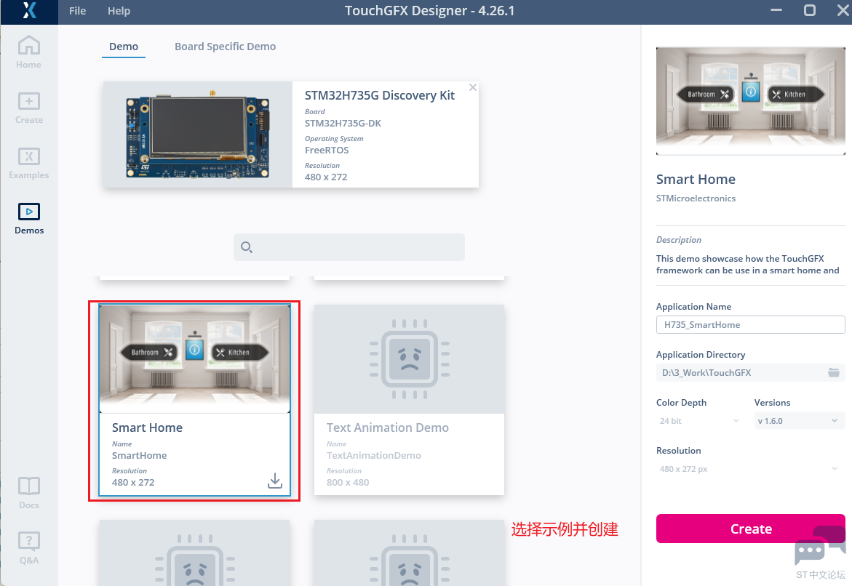
Task: Click the search magnifier icon
Action: pyautogui.click(x=246, y=247)
